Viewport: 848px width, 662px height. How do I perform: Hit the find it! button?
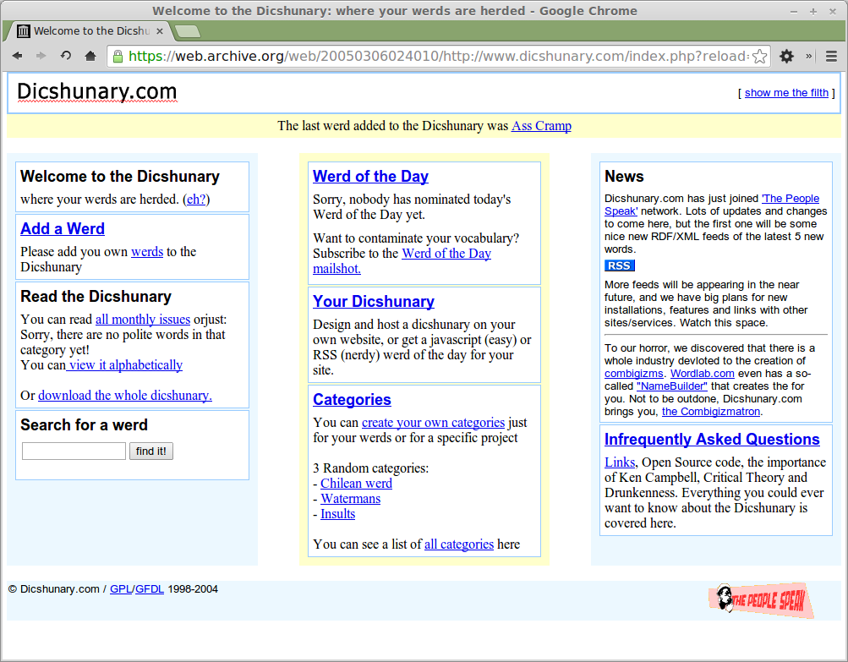tap(150, 451)
